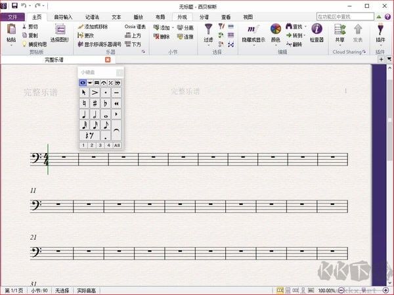Screen dimensions: 394x295
Task: Enable All voices on the keypad
Action: [116, 145]
